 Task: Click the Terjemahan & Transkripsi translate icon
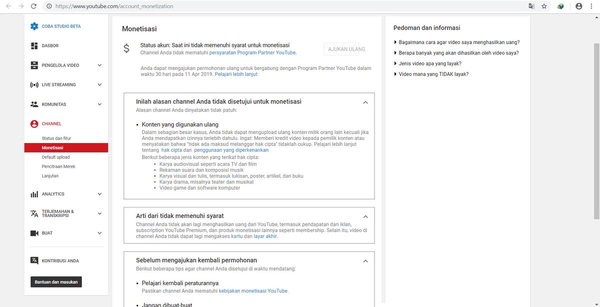[34, 213]
